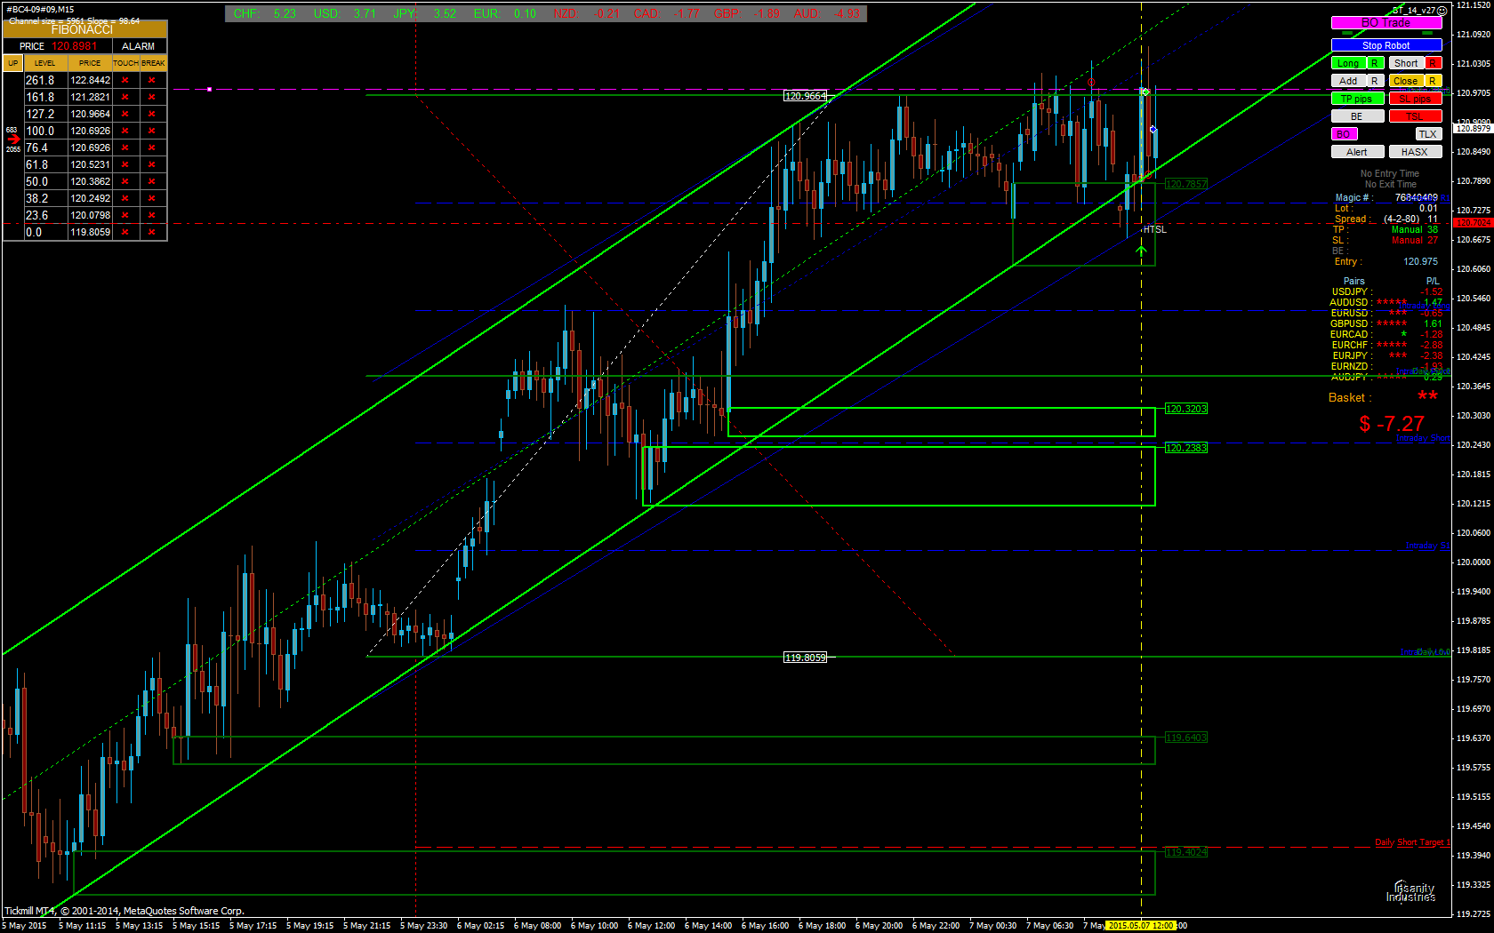Viewport: 1494px width, 933px height.
Task: Toggle break alarm for 50.0 level
Action: 152,181
